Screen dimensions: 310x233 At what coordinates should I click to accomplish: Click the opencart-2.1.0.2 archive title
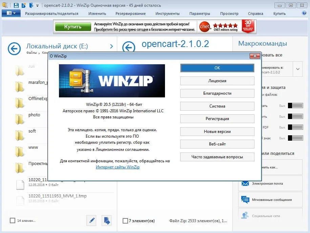pos(175,44)
